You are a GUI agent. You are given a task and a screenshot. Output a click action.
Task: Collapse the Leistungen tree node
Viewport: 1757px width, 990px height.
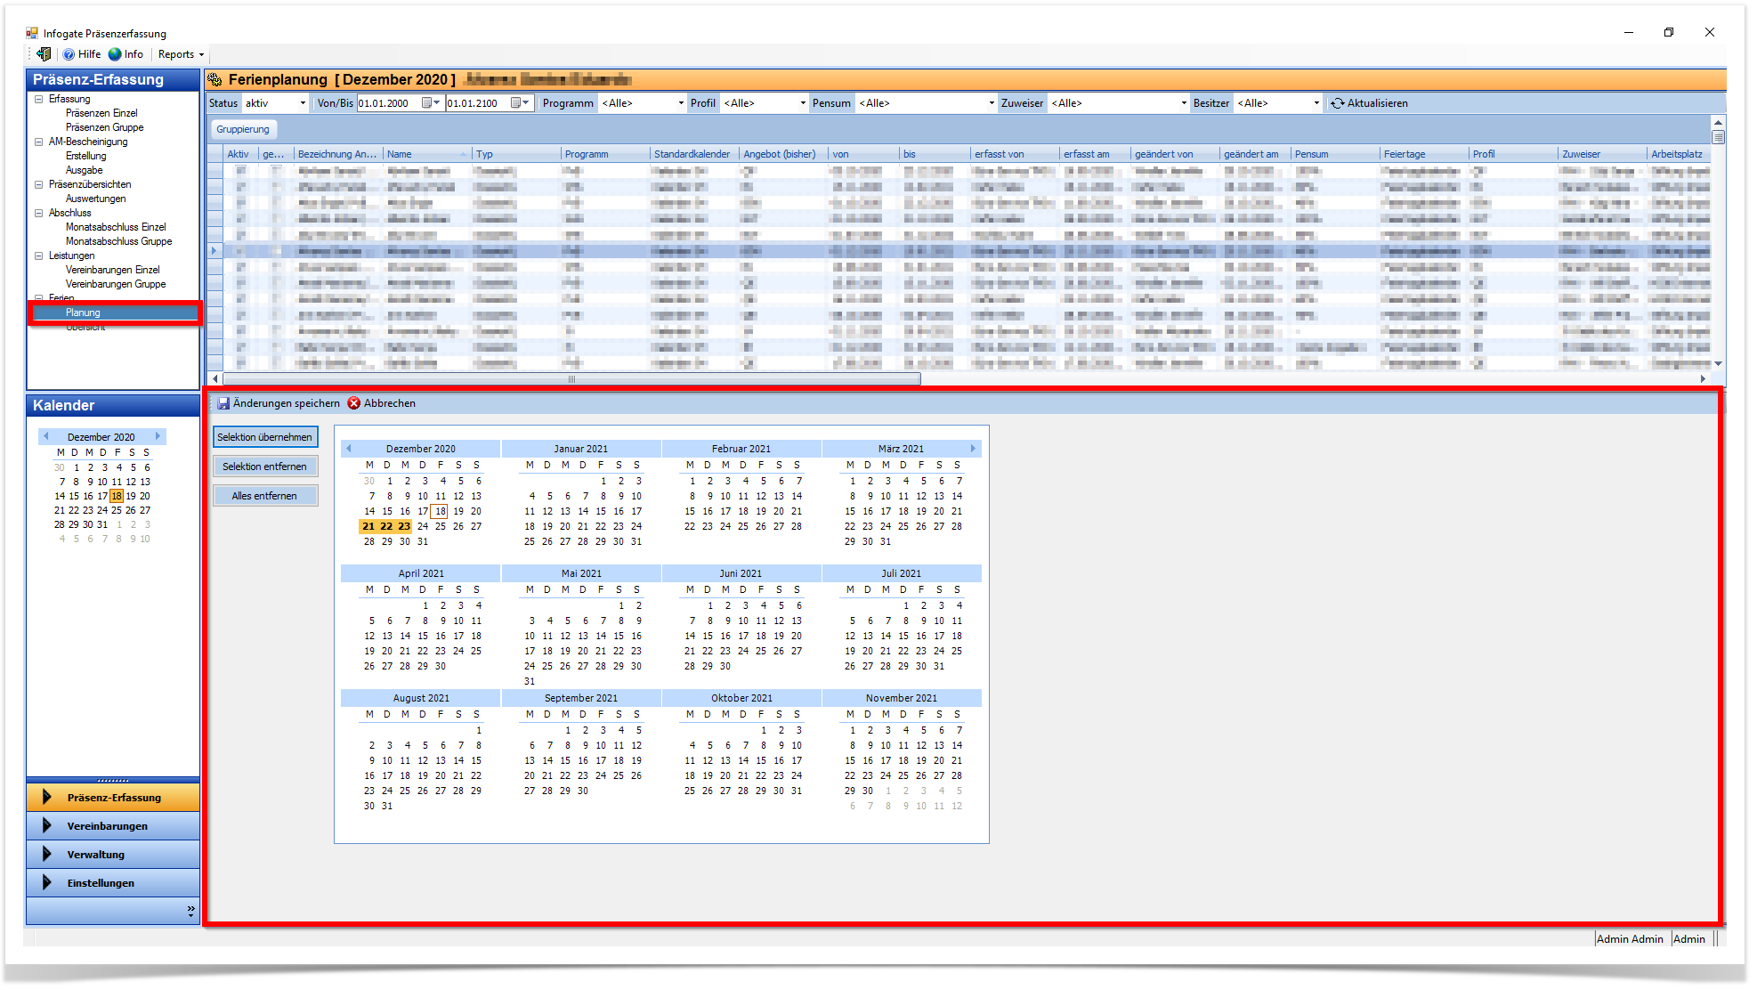click(x=38, y=256)
